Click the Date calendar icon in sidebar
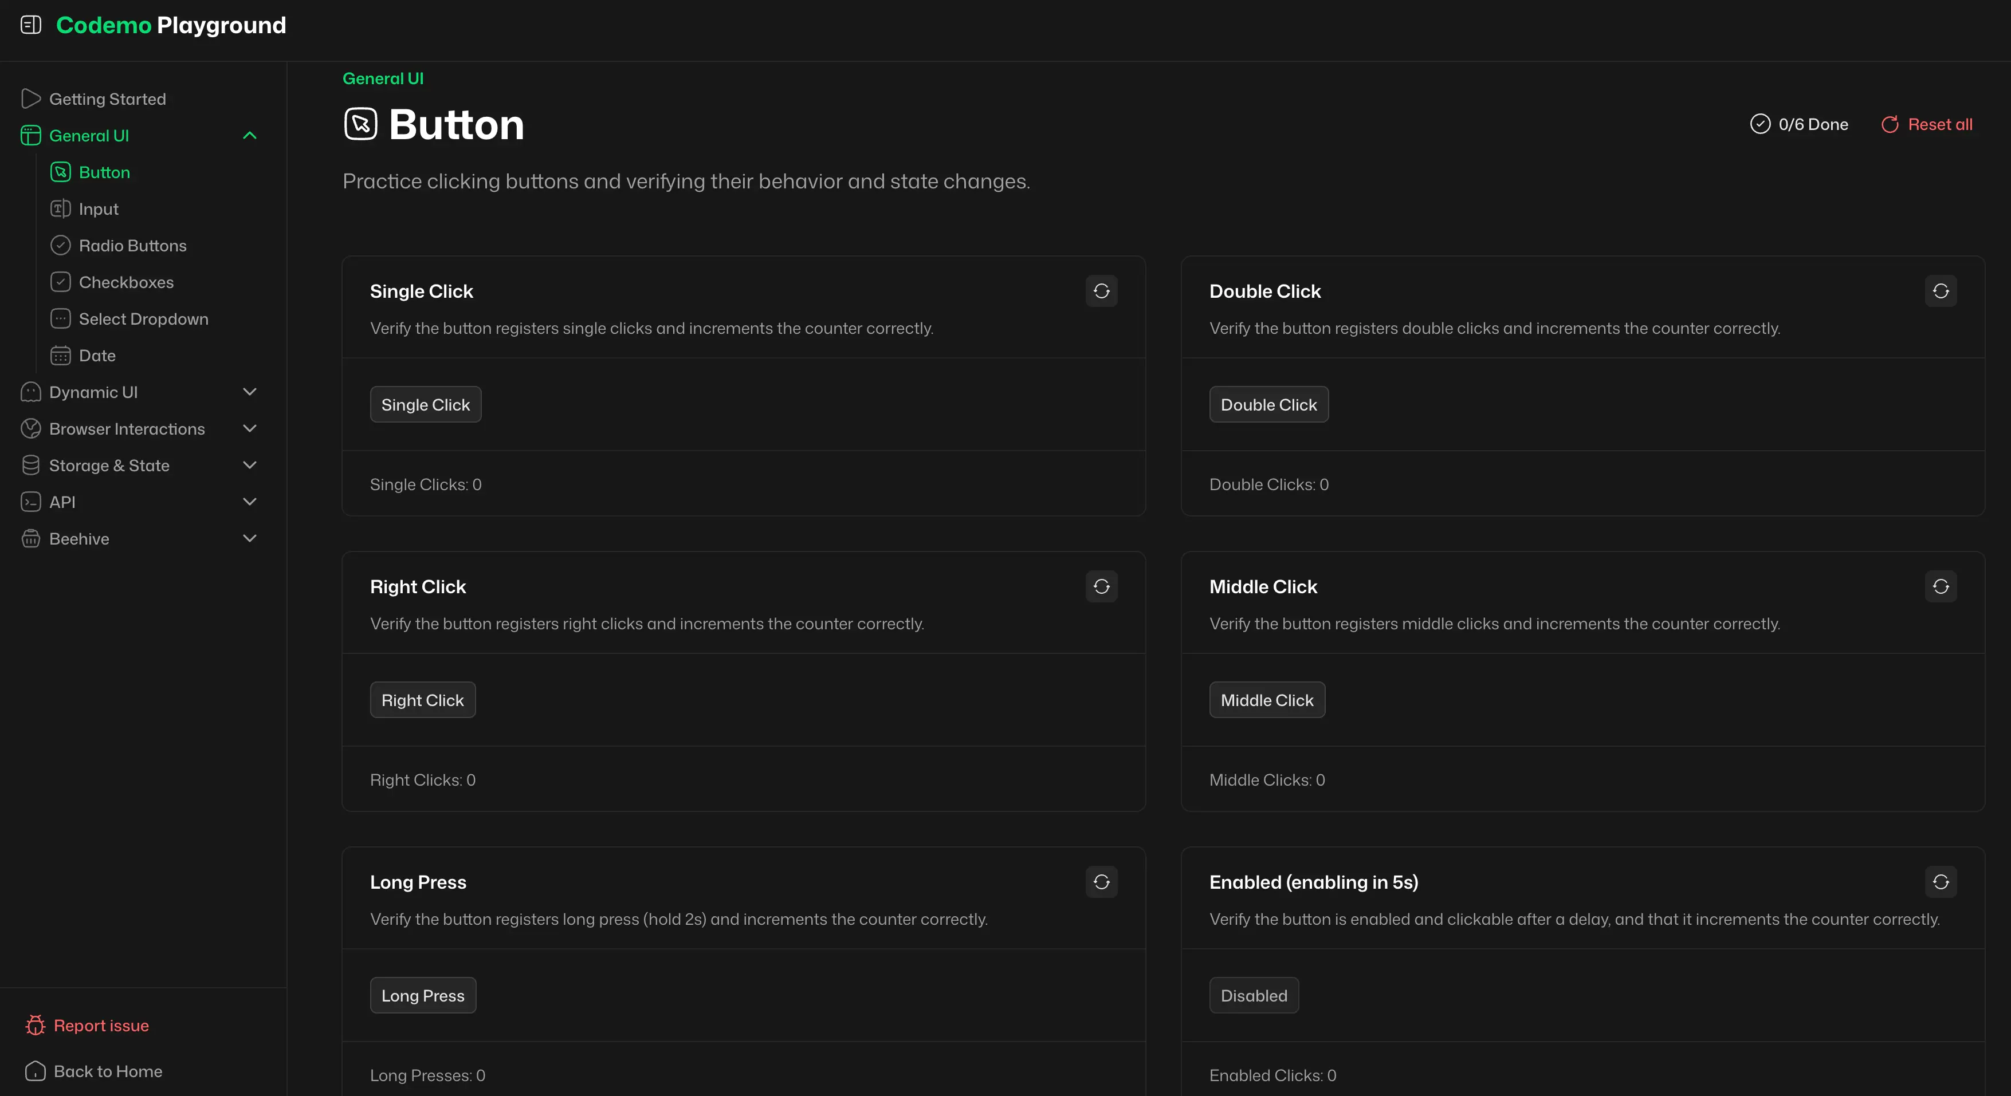This screenshot has height=1096, width=2011. 61,356
